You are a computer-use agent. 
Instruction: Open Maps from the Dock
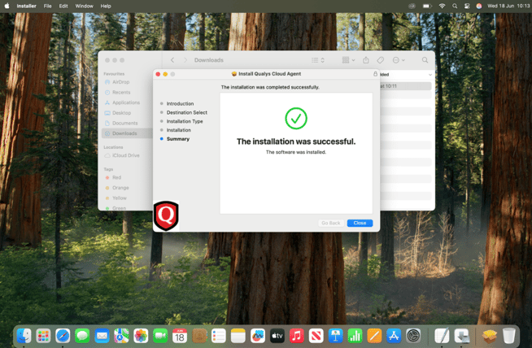coord(121,336)
